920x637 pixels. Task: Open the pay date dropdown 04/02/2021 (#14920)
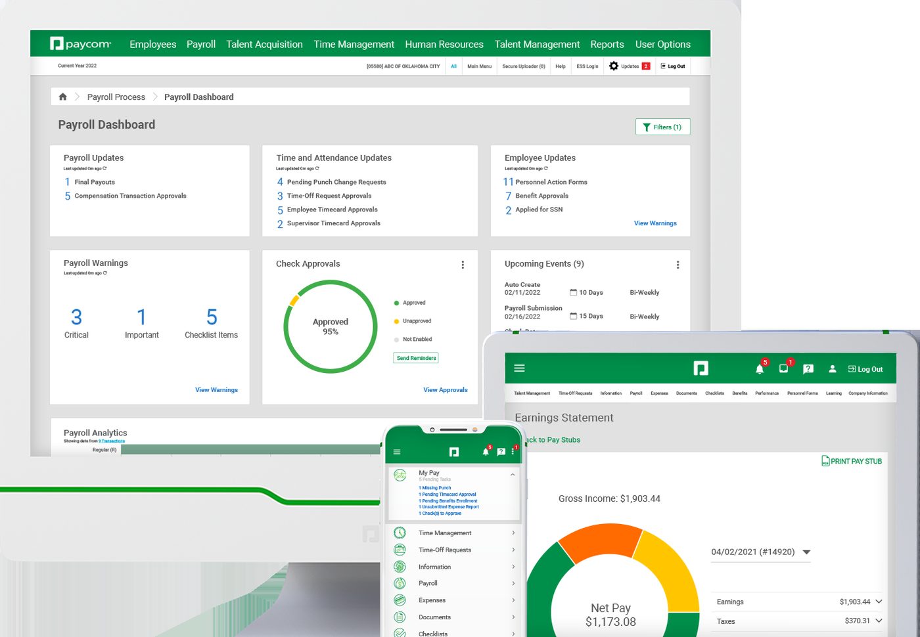click(760, 552)
